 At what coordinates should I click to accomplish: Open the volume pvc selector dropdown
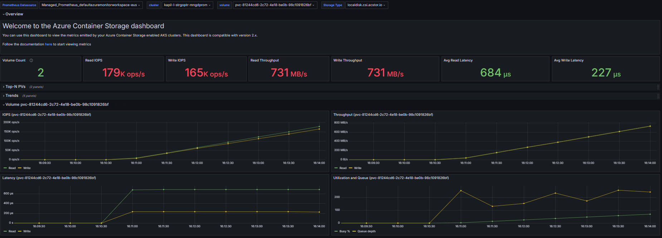click(275, 5)
